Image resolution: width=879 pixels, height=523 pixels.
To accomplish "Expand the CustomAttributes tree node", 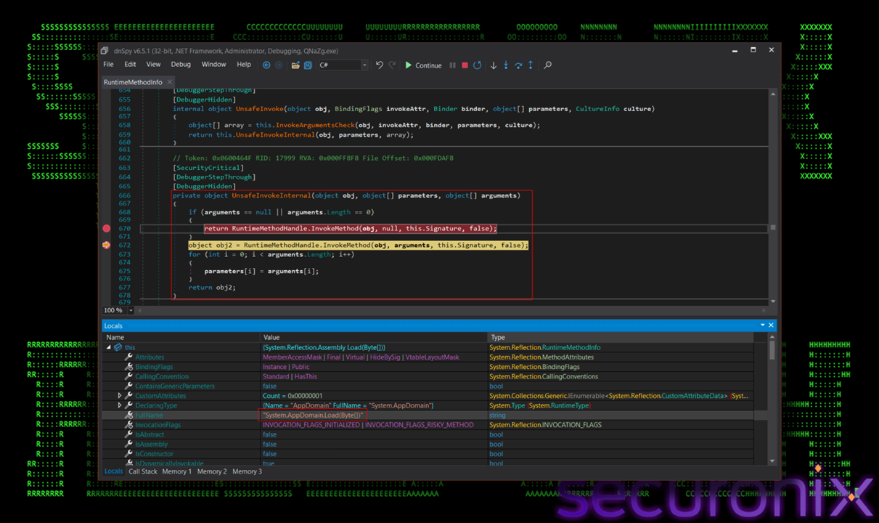I will (x=120, y=396).
